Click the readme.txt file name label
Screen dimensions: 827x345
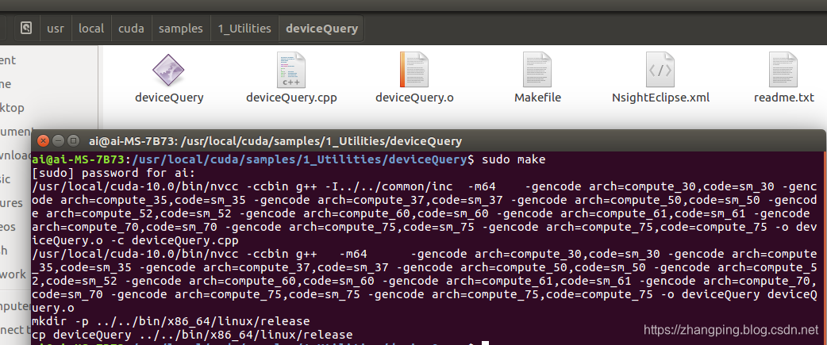point(784,98)
